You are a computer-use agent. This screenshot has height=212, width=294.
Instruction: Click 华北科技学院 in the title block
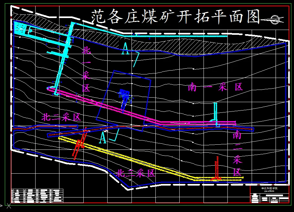tap(269, 188)
